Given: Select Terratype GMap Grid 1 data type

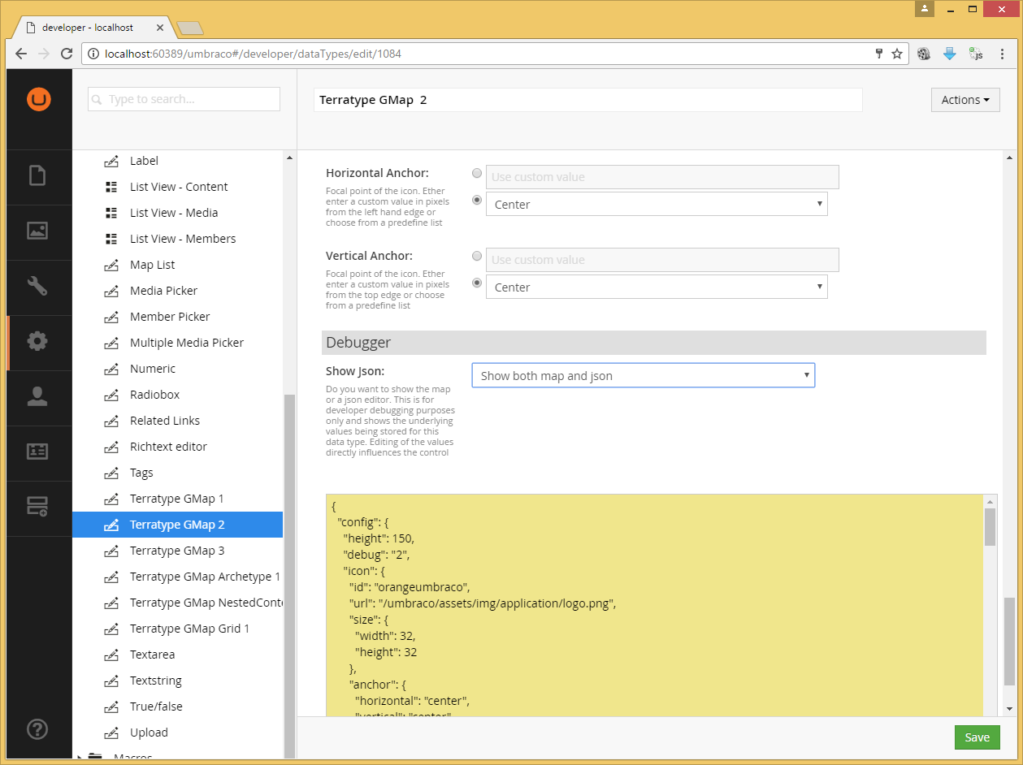Looking at the screenshot, I should (x=189, y=629).
